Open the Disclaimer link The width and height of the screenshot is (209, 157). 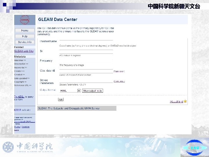pos(26,127)
